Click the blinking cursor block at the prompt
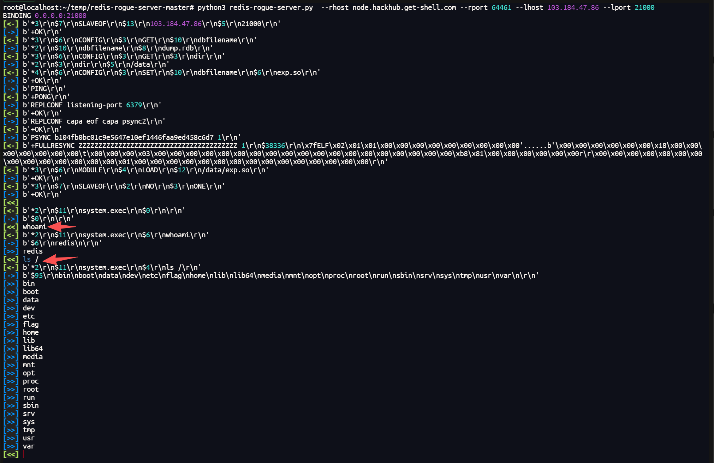714x463 pixels. pos(24,455)
